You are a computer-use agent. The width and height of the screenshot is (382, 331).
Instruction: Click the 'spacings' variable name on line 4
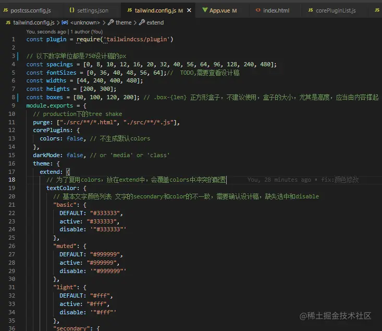click(x=59, y=64)
